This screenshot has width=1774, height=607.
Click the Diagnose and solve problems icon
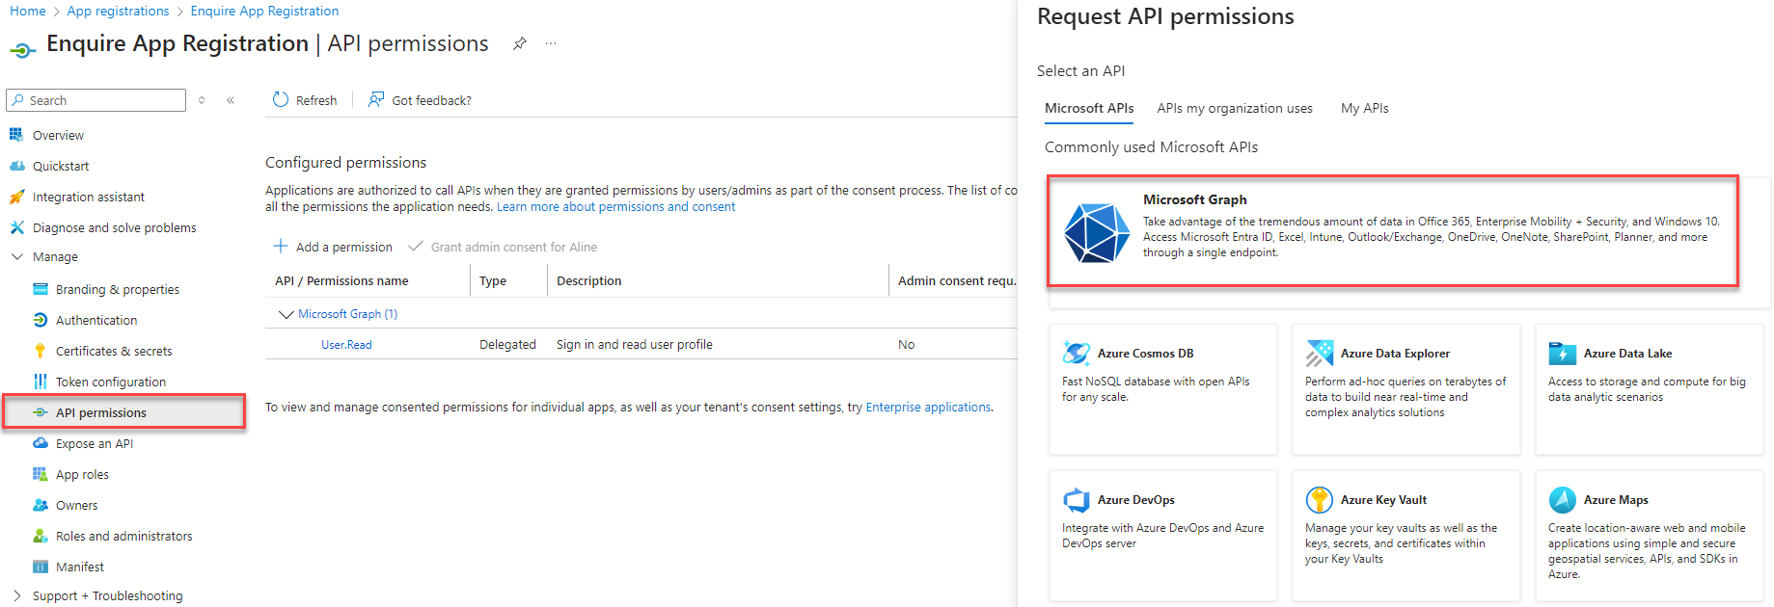pyautogui.click(x=16, y=227)
